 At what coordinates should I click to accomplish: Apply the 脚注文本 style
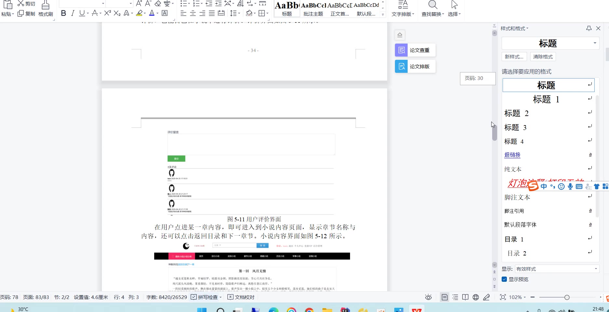[x=548, y=197]
